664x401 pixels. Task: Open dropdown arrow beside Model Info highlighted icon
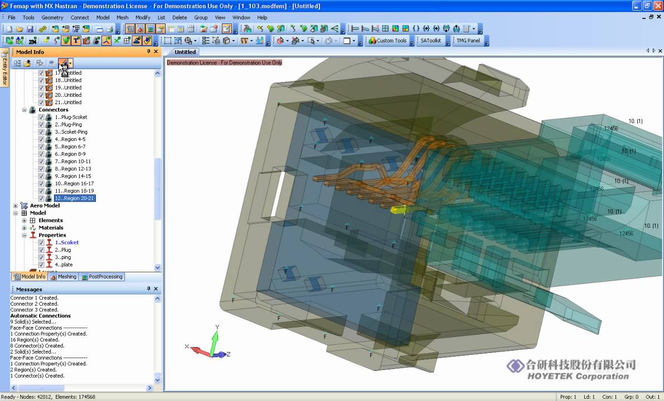point(70,63)
